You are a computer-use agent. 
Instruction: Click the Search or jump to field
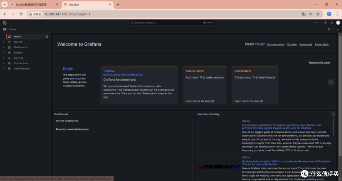pos(171,23)
